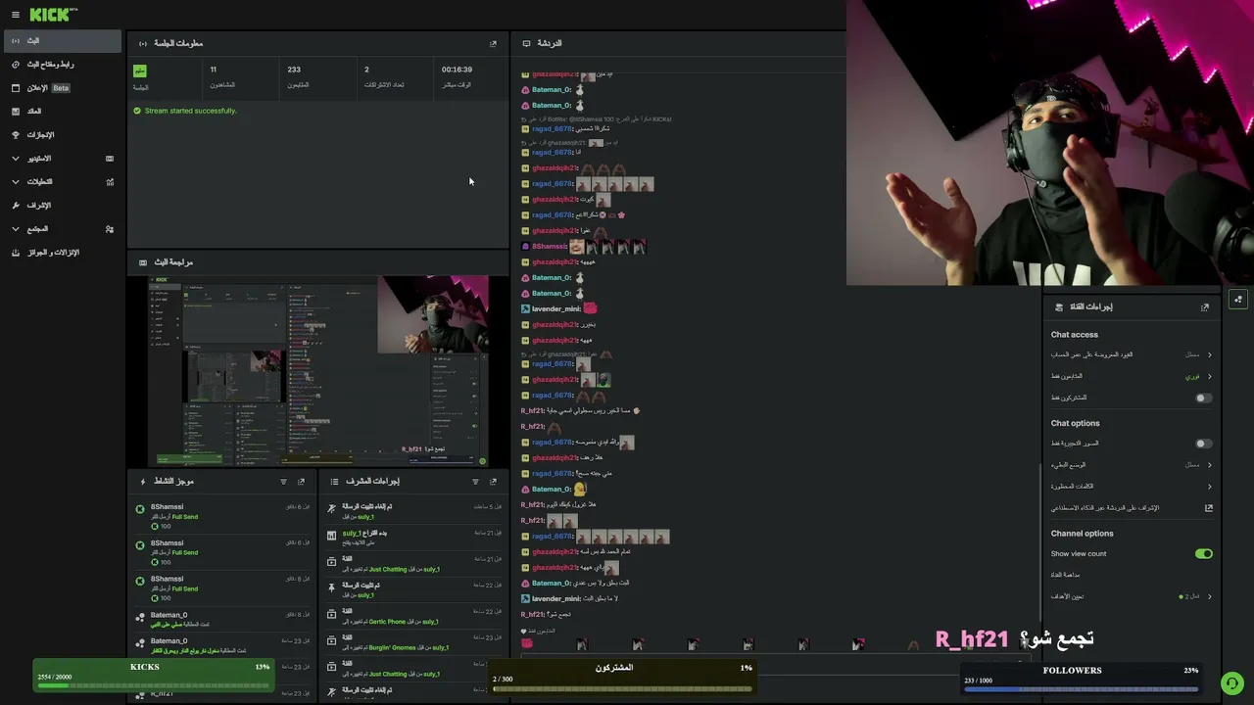
Task: Click the التحليلات analytics chart icon
Action: coord(110,182)
